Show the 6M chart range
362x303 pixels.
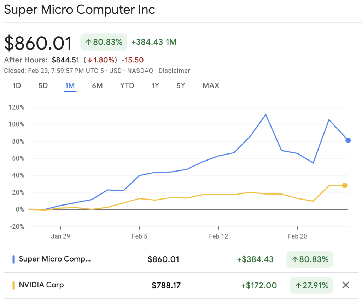(97, 85)
